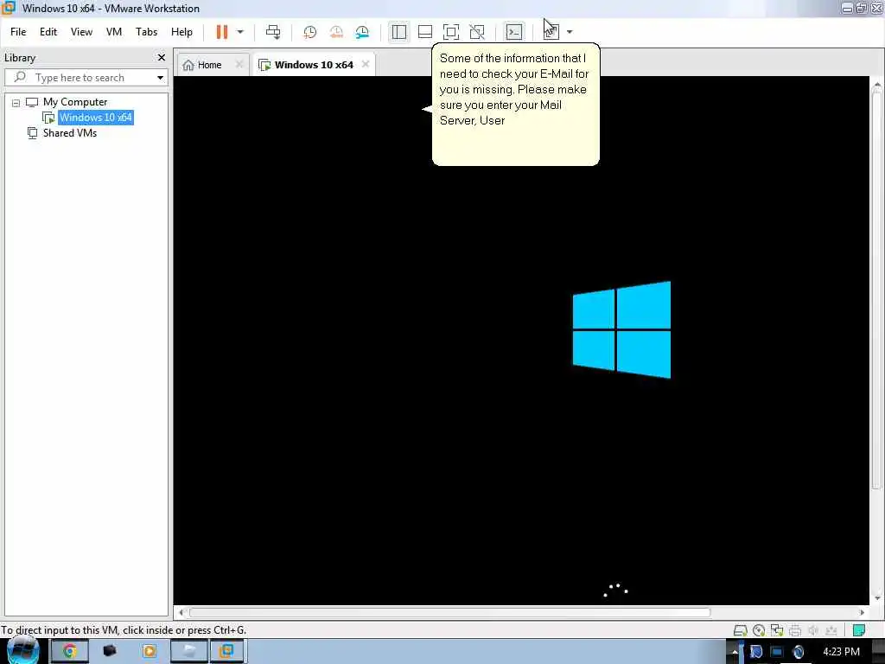This screenshot has width=885, height=664.
Task: Revert the virtual machine to its snapshot
Action: [336, 32]
